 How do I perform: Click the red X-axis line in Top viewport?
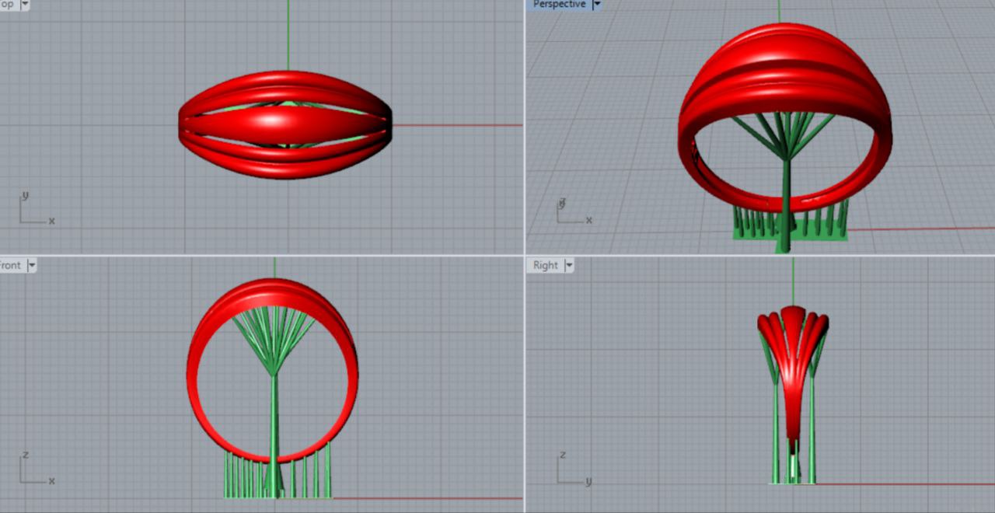tap(459, 125)
